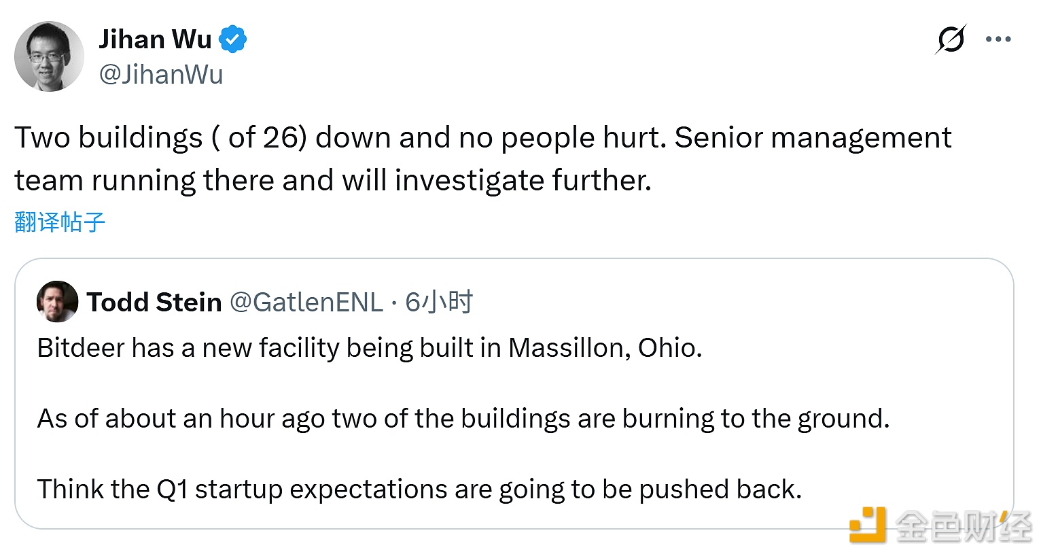Click Jihan Wu's blue verified badge

click(233, 39)
